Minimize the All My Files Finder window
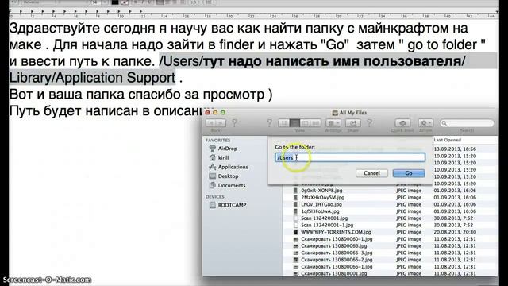Viewport: 508px width, 286px height. (215, 113)
